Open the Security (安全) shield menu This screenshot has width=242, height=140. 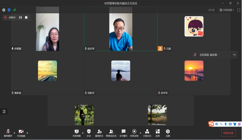89,132
